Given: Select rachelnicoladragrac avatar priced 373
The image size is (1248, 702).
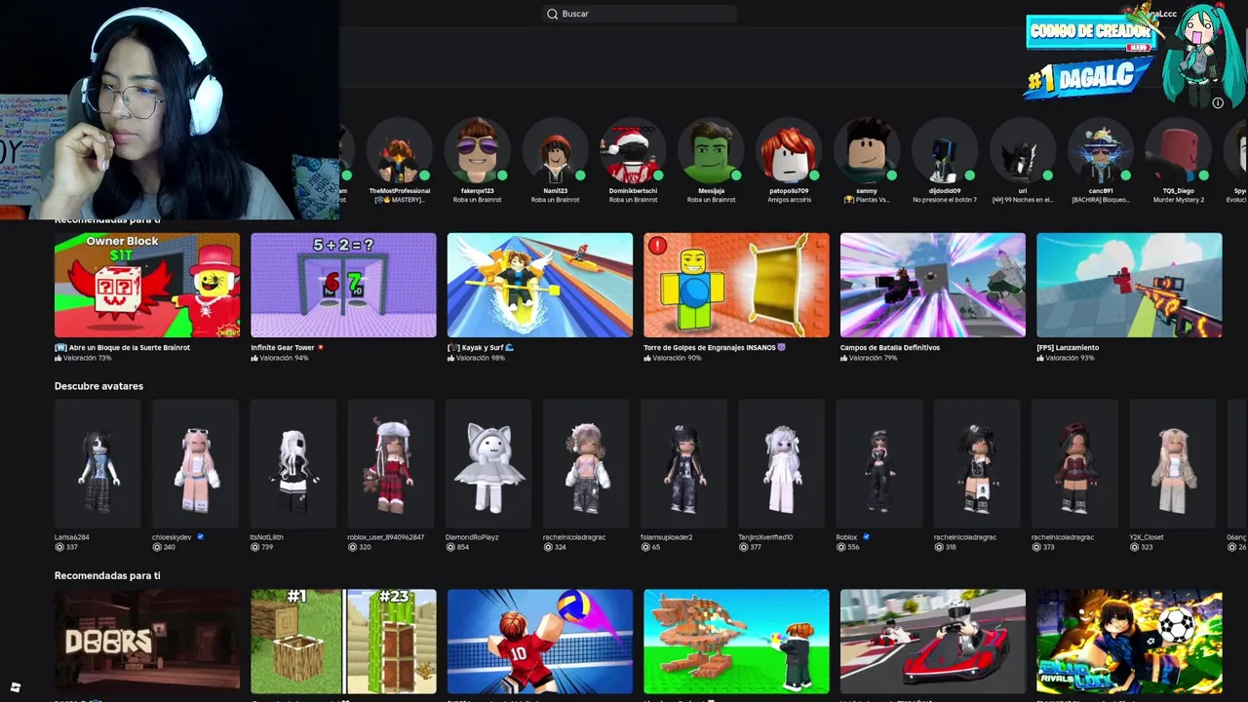Looking at the screenshot, I should pyautogui.click(x=1074, y=464).
